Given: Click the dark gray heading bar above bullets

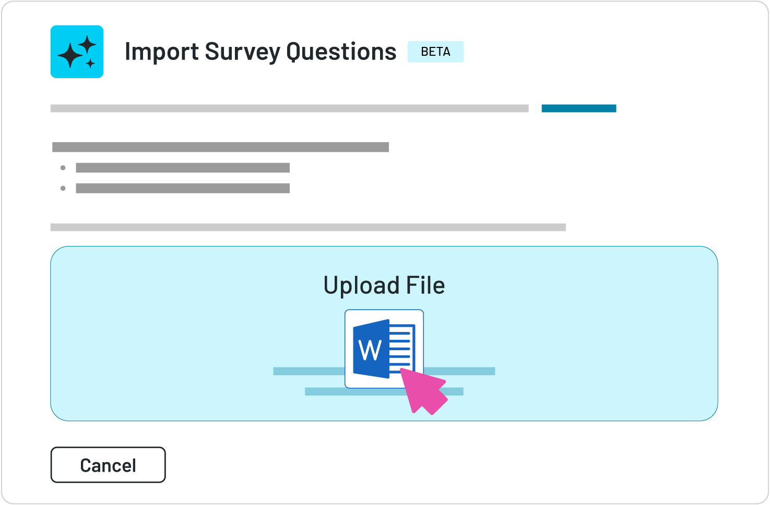Looking at the screenshot, I should (x=220, y=147).
